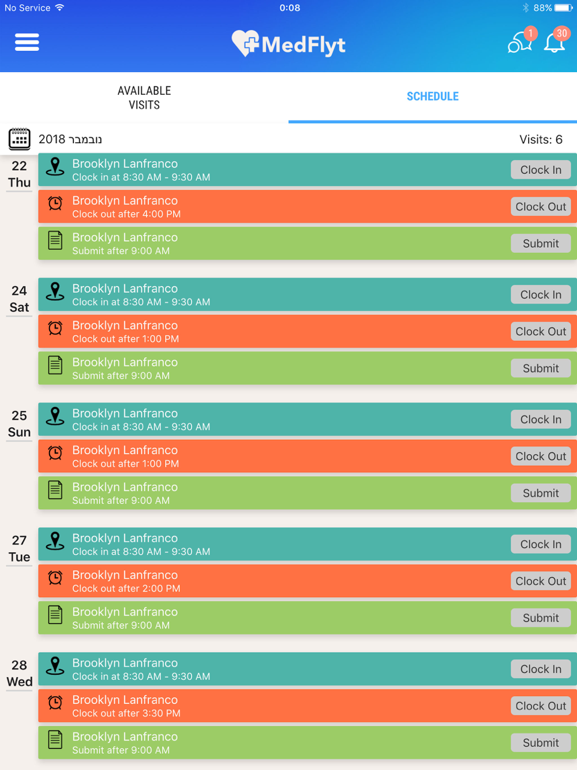Select the 24 Sat date label
The image size is (577, 770).
[19, 299]
